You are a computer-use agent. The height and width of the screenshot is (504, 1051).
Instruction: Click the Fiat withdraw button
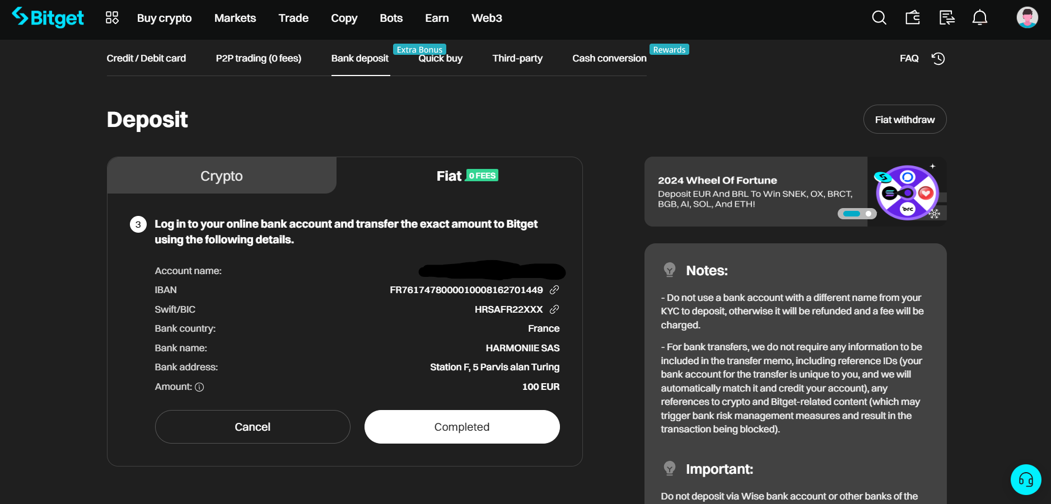click(905, 119)
